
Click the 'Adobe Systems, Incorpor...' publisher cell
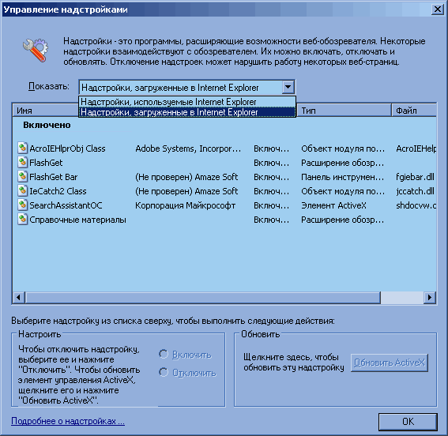(x=188, y=148)
